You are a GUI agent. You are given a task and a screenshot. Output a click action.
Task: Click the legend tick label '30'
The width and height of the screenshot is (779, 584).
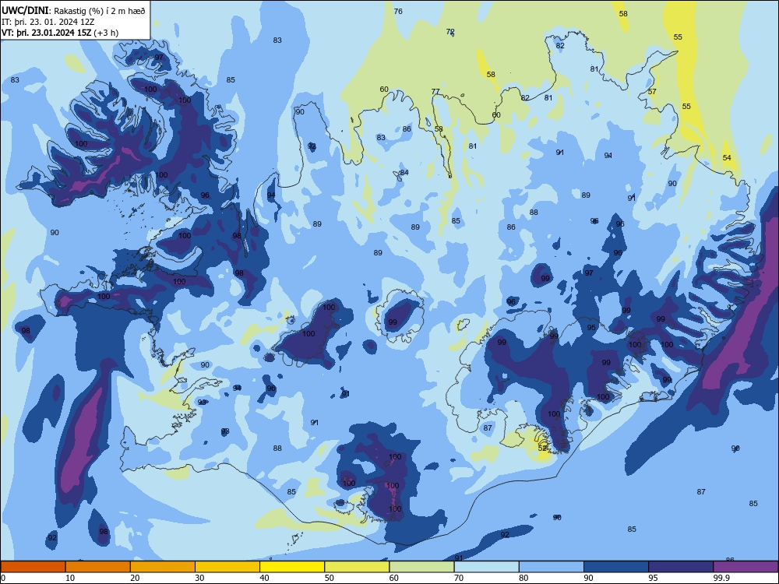199,578
